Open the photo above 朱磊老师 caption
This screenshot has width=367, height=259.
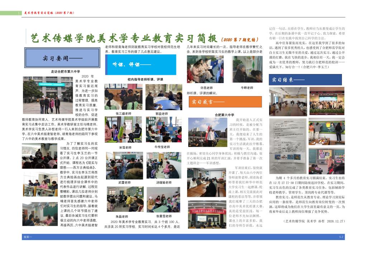125,199
